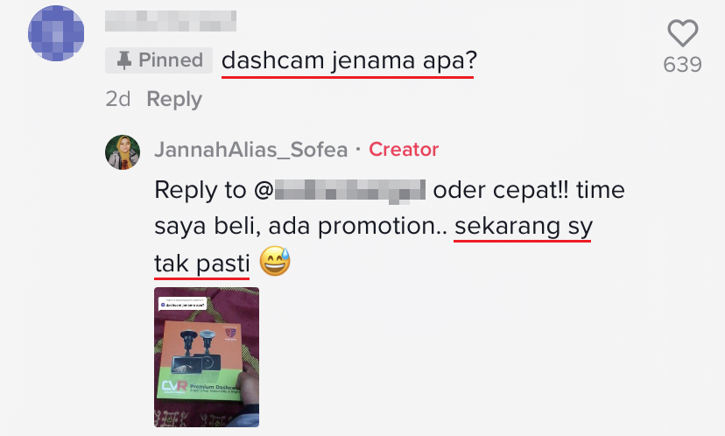Viewport: 725px width, 436px height.
Task: Click the red Creator label
Action: (404, 150)
